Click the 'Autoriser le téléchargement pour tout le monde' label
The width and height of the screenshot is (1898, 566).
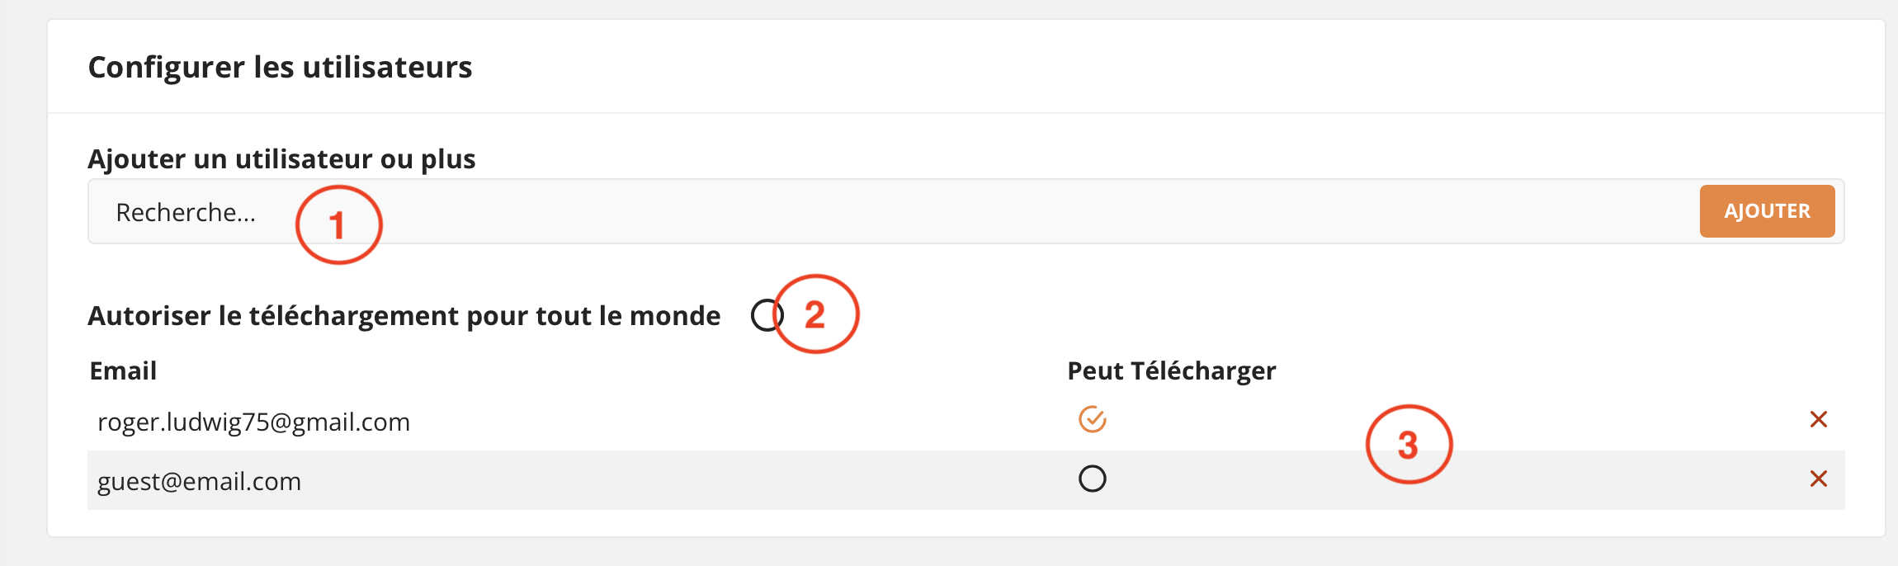pos(404,316)
